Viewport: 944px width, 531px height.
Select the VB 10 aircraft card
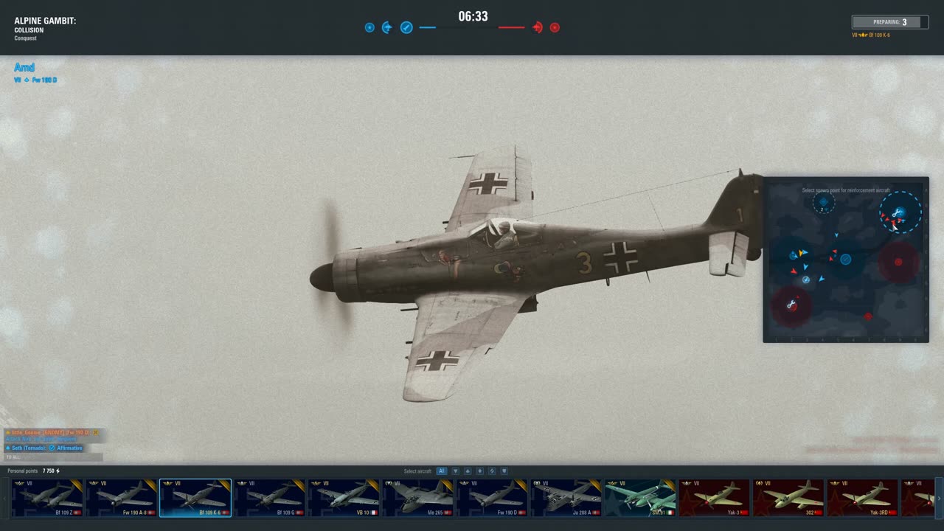click(x=344, y=498)
